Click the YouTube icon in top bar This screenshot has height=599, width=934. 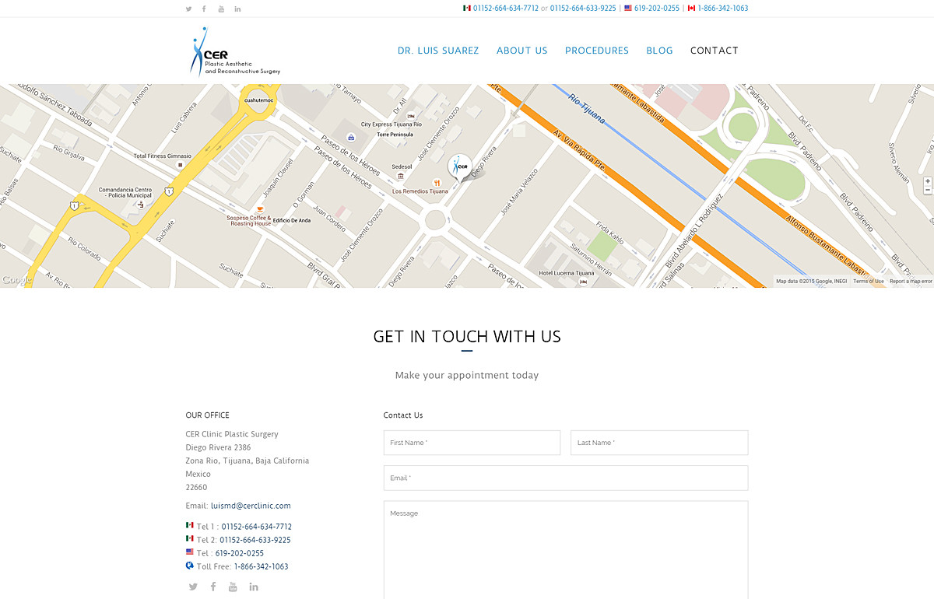221,9
